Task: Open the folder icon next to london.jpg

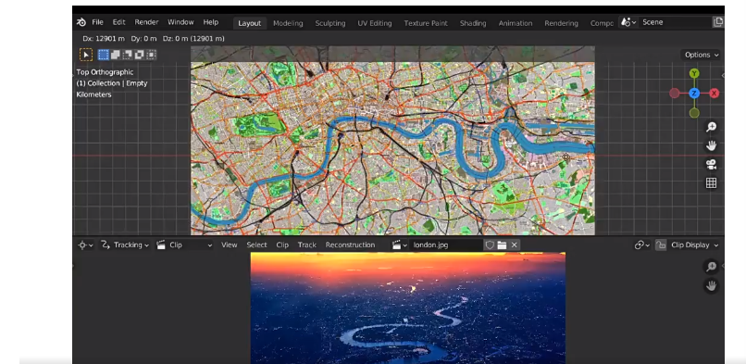Action: pyautogui.click(x=502, y=245)
